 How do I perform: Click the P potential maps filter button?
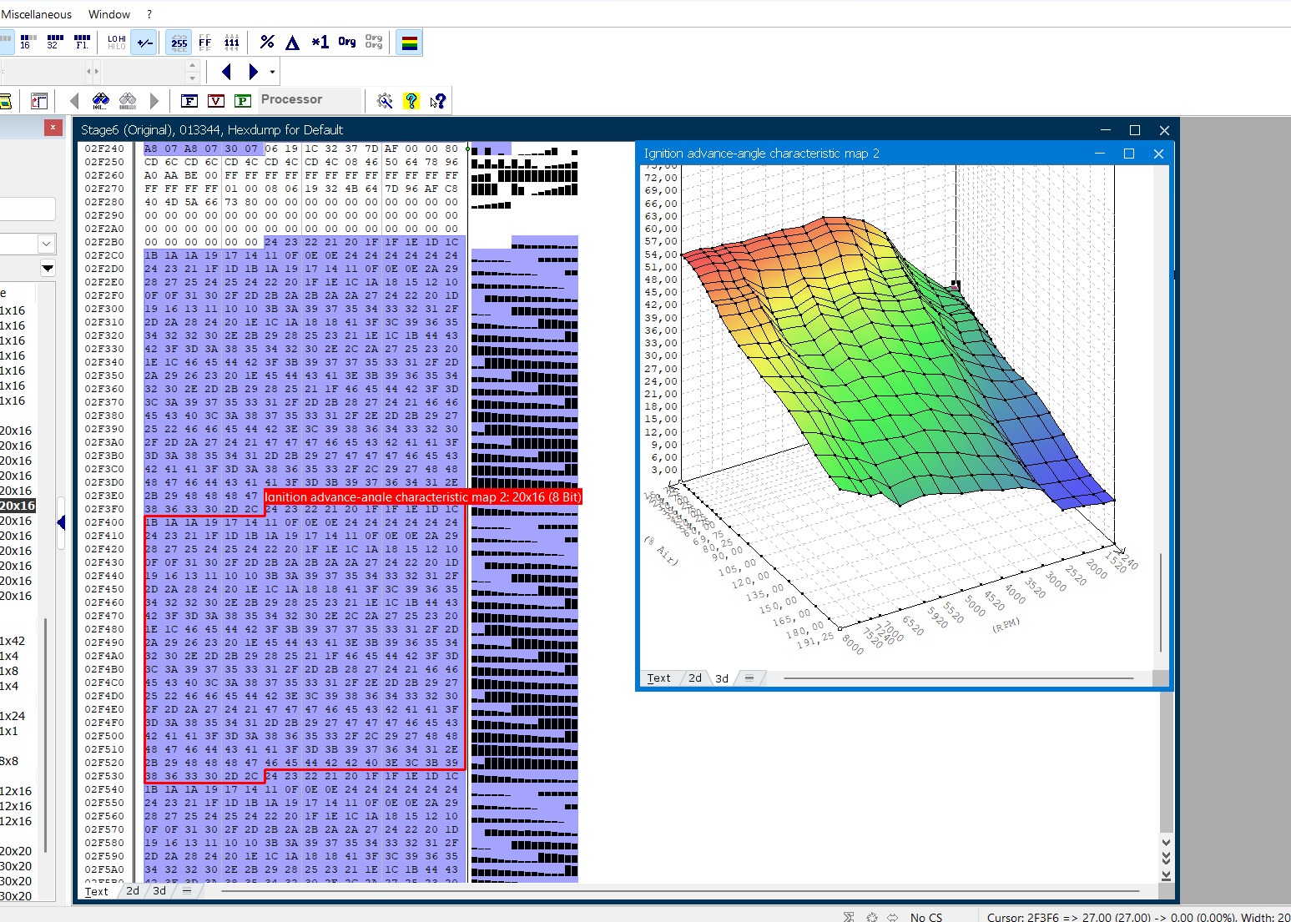242,100
